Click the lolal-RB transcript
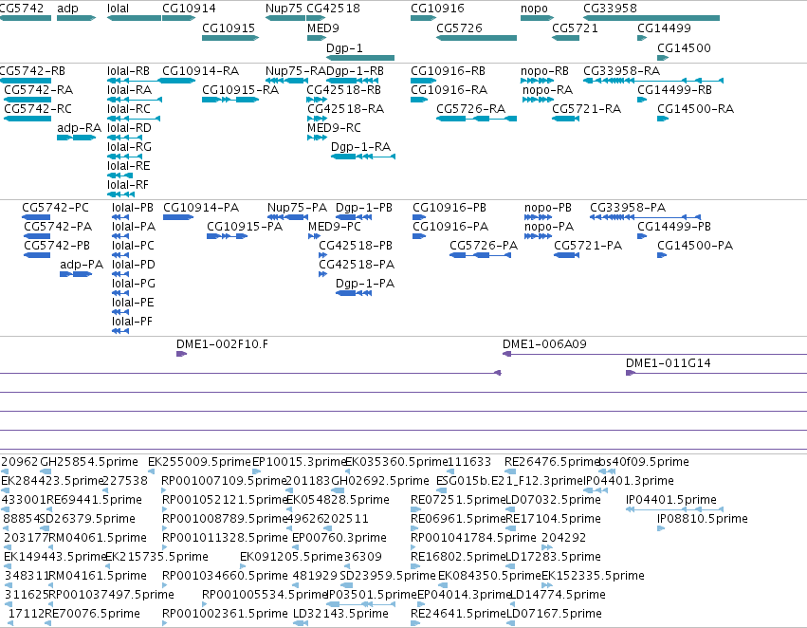 [x=134, y=81]
